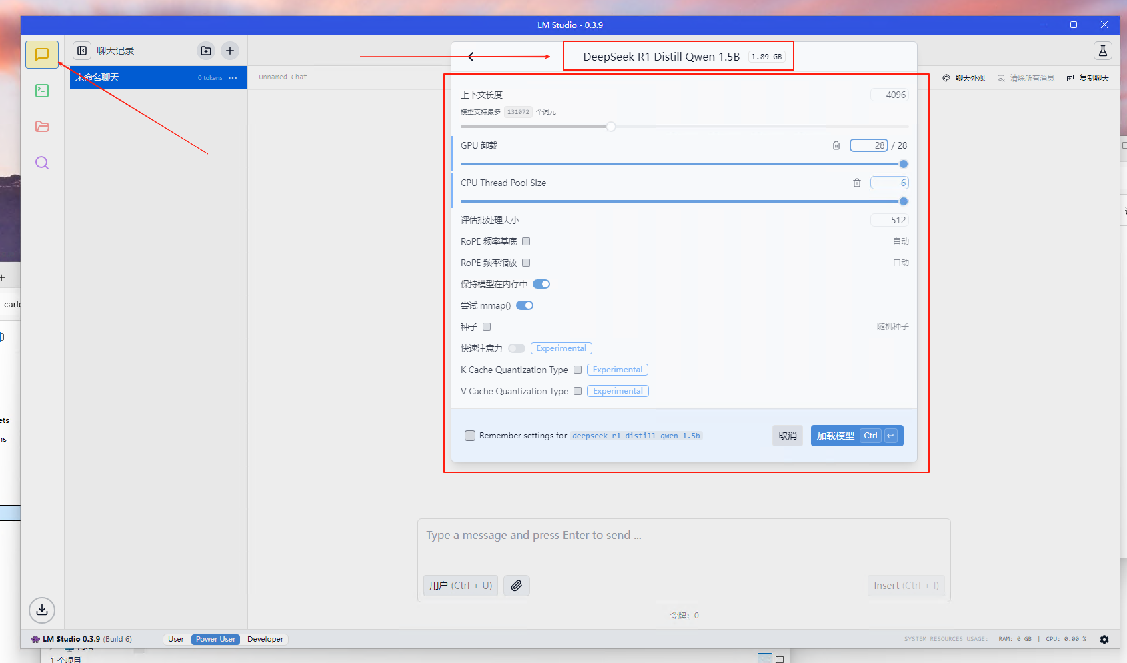Open the Downloads icon in the sidebar
Viewport: 1127px width, 663px height.
[42, 610]
